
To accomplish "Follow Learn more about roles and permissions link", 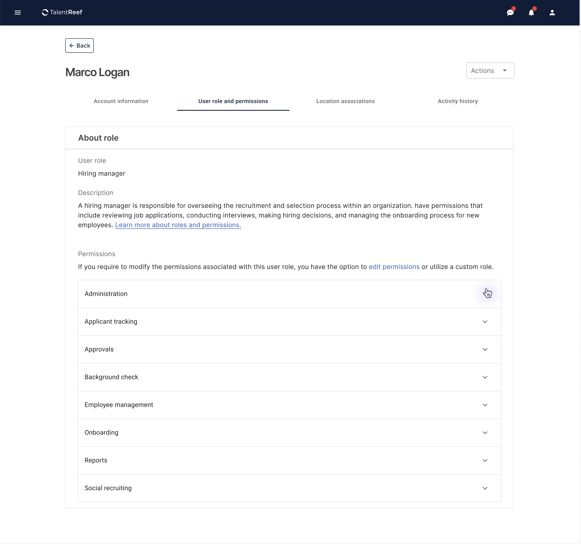I will tap(178, 225).
